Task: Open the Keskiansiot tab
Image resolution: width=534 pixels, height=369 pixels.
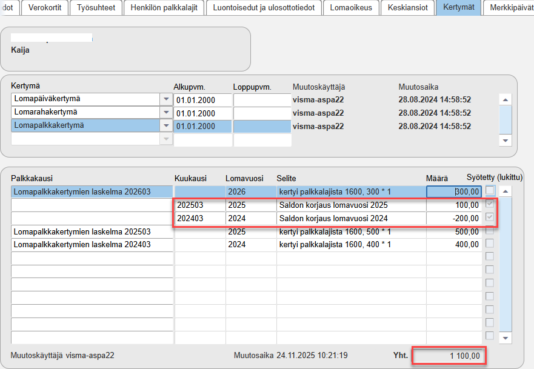Action: 408,7
